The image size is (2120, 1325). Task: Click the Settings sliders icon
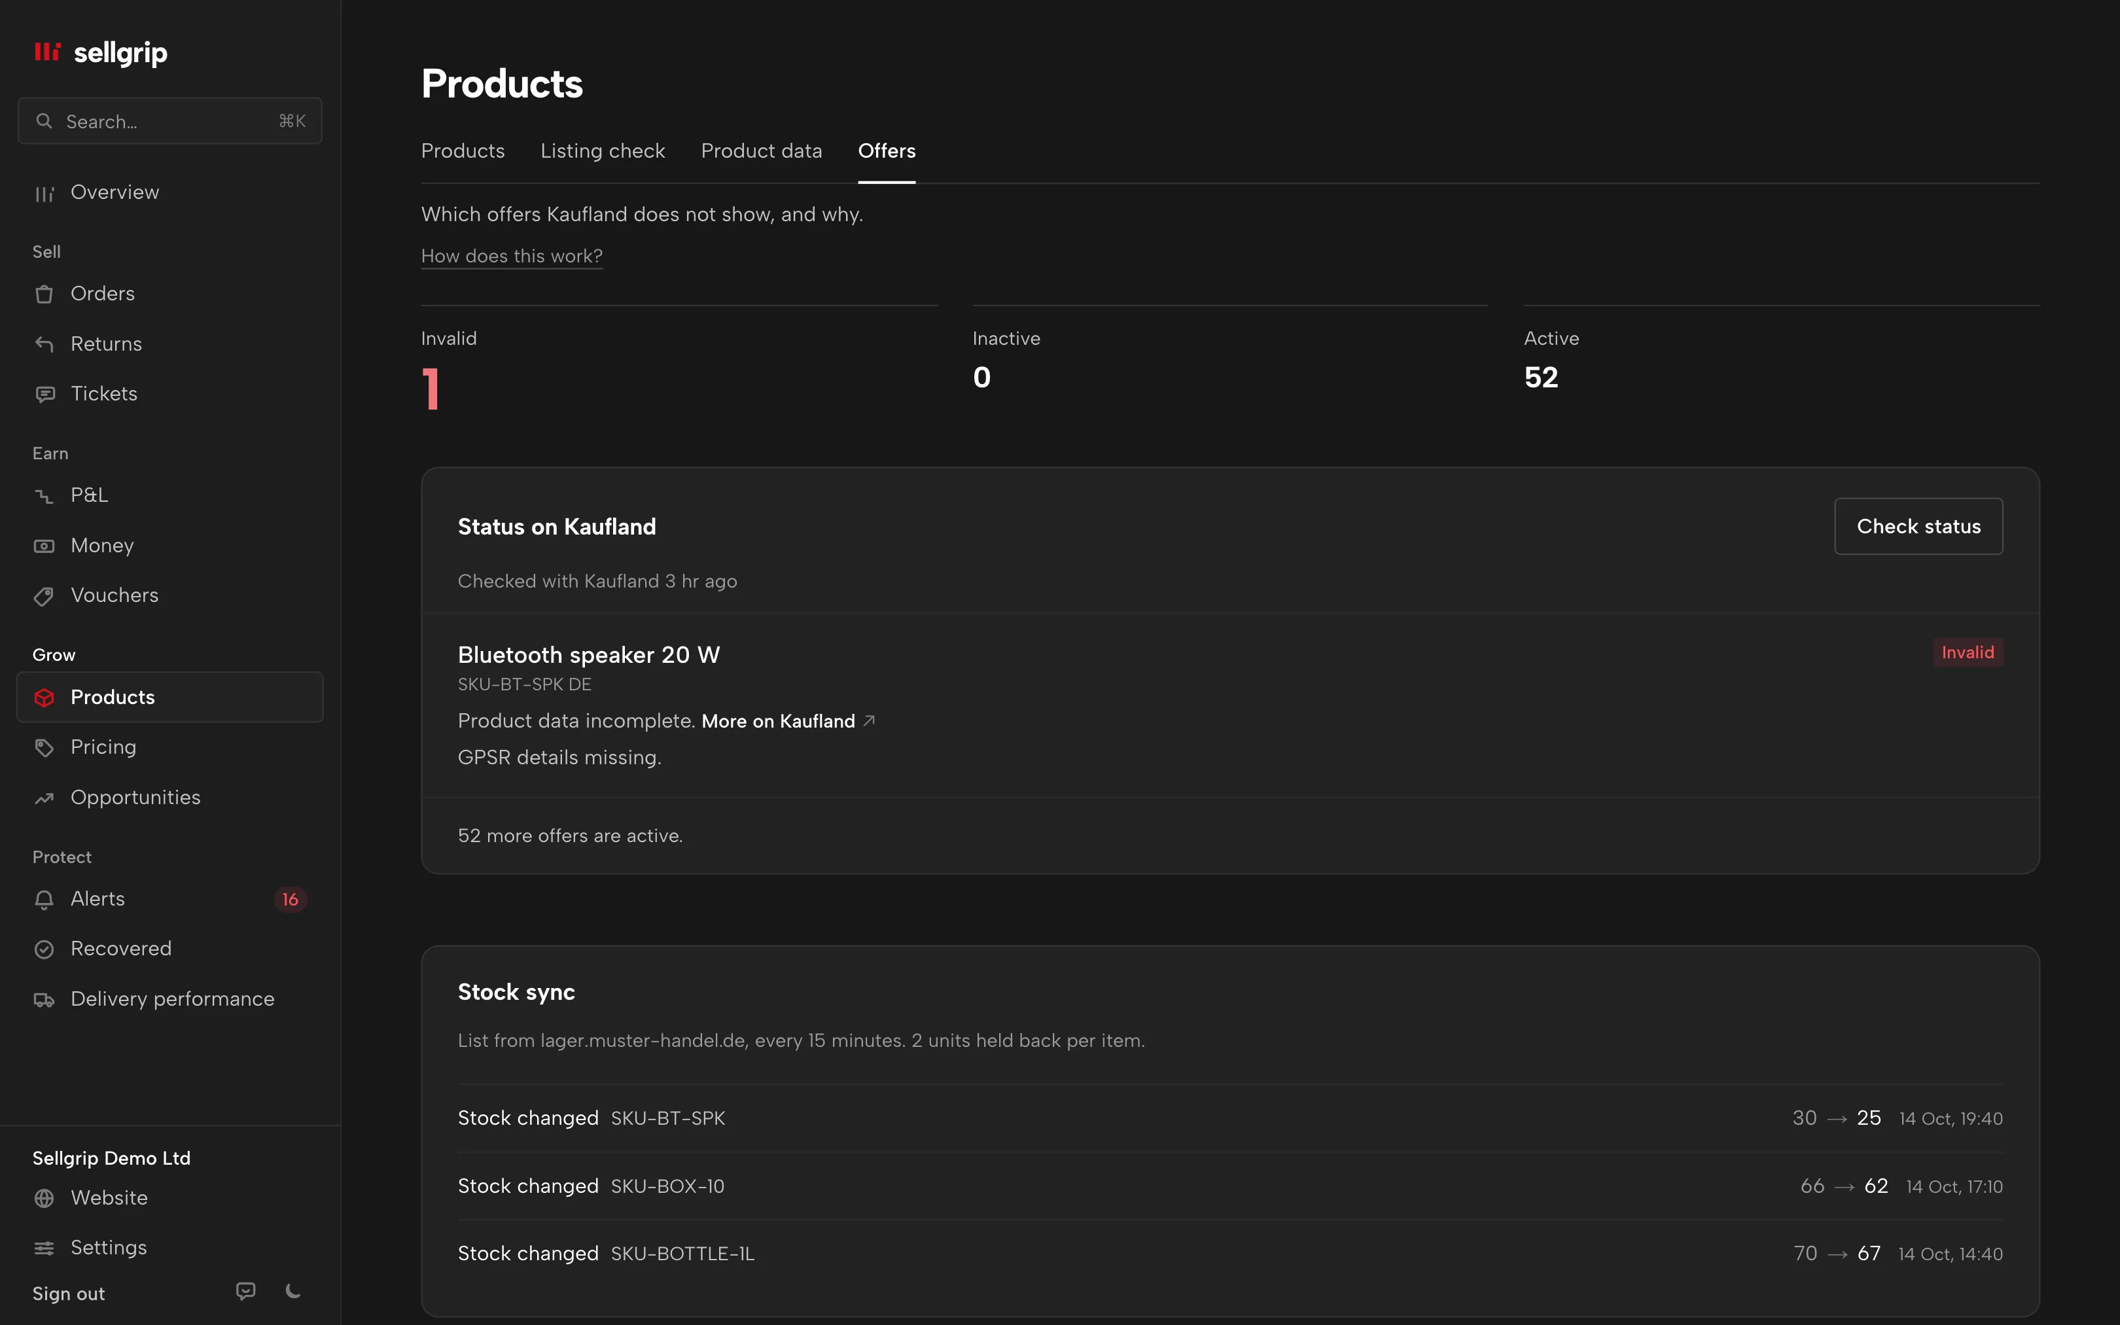pos(44,1248)
